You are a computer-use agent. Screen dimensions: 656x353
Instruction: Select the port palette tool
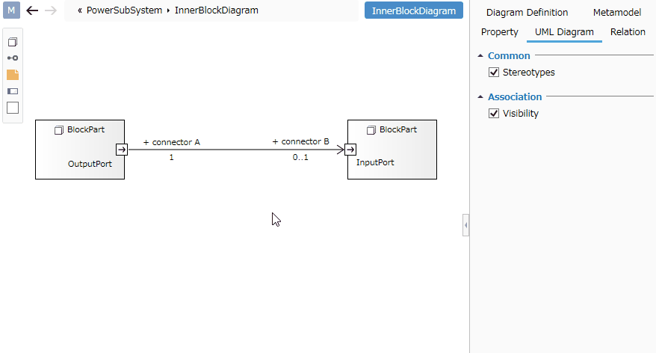[13, 90]
